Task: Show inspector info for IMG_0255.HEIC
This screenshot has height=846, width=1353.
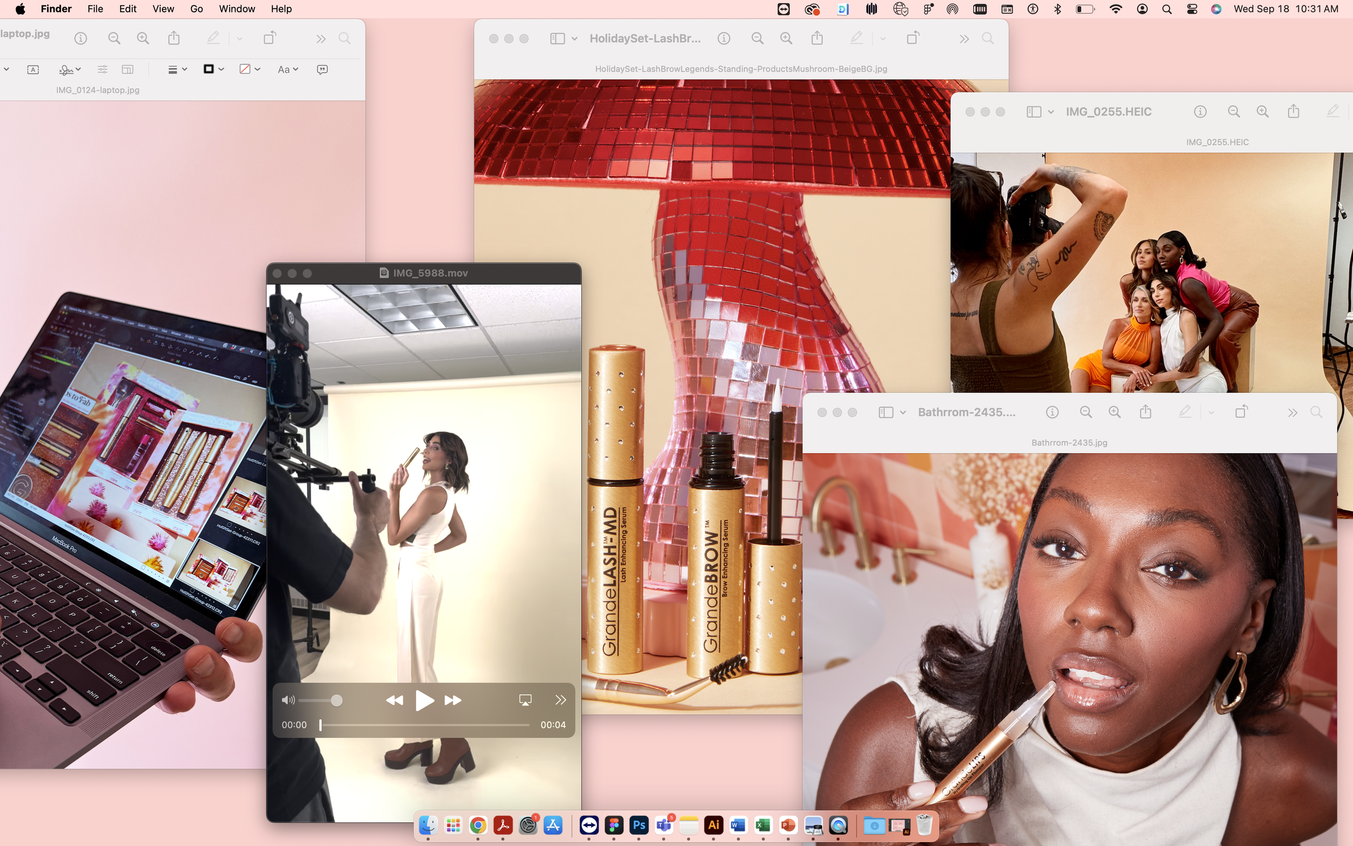Action: click(x=1200, y=112)
